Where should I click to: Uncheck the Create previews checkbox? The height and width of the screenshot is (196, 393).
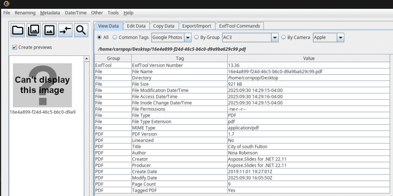click(x=15, y=47)
